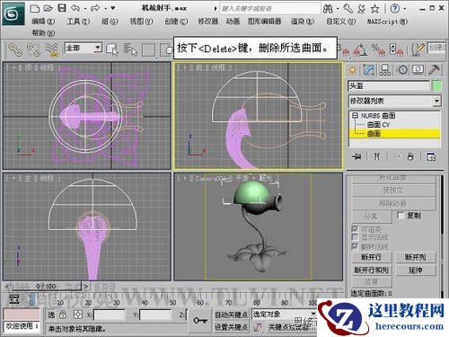The height and width of the screenshot is (337, 449).
Task: Open the key-shaped subscription center icon
Action: click(348, 9)
